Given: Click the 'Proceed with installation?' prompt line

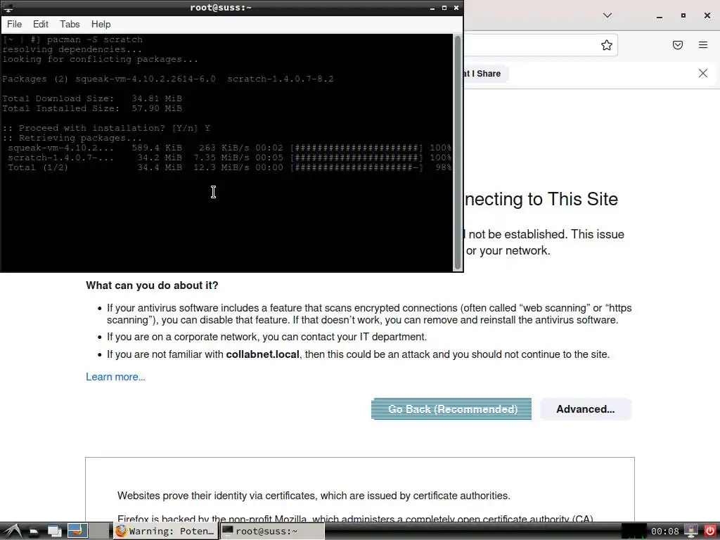Looking at the screenshot, I should [106, 128].
